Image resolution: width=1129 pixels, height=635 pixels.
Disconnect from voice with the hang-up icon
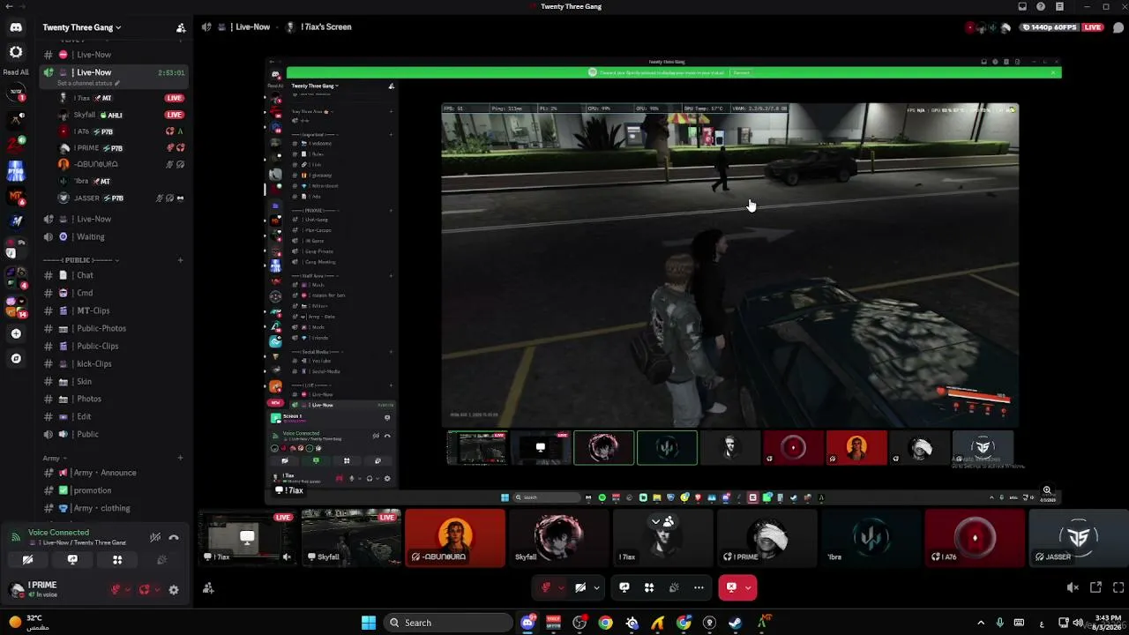(x=174, y=537)
